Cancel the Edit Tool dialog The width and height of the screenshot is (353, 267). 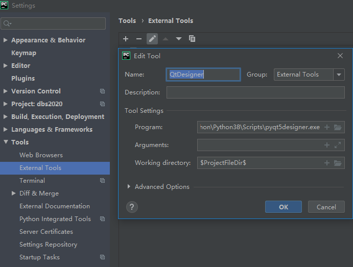click(326, 207)
